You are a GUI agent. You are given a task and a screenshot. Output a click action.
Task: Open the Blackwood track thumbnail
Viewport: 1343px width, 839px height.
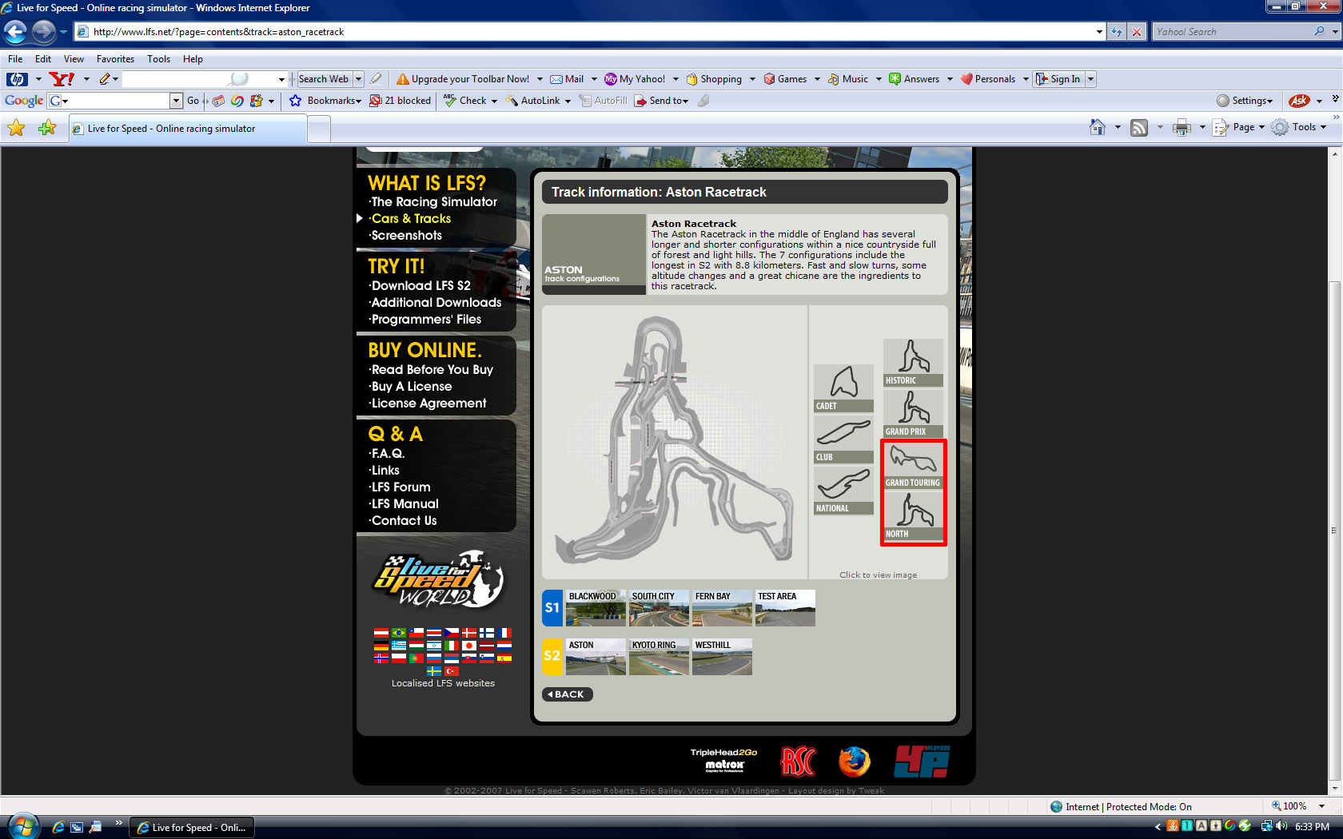click(x=596, y=608)
